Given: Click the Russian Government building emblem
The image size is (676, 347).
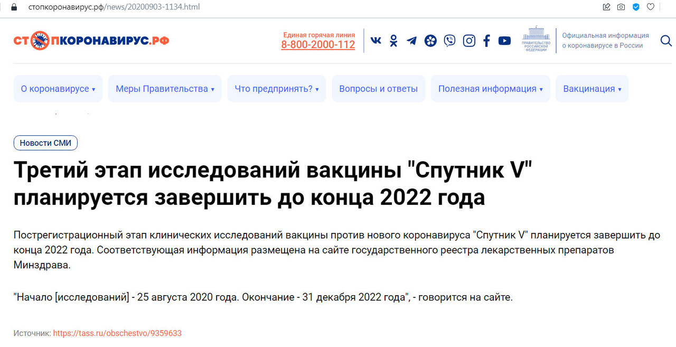Looking at the screenshot, I should click(x=536, y=39).
